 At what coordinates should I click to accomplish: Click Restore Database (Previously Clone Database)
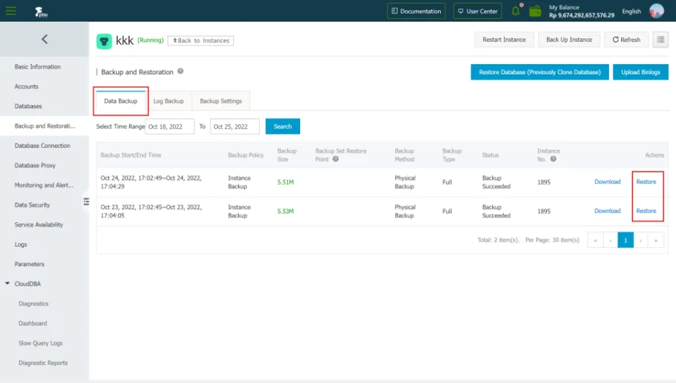(x=540, y=72)
